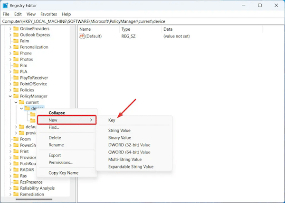Select DWORD (32-bit) Value option
The image size is (285, 203).
click(129, 145)
